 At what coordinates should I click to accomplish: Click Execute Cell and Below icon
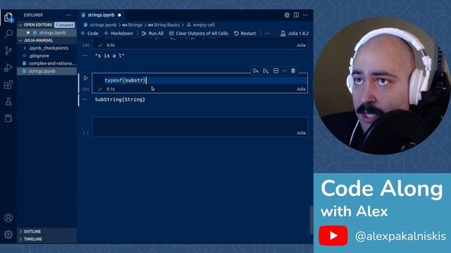[x=266, y=71]
